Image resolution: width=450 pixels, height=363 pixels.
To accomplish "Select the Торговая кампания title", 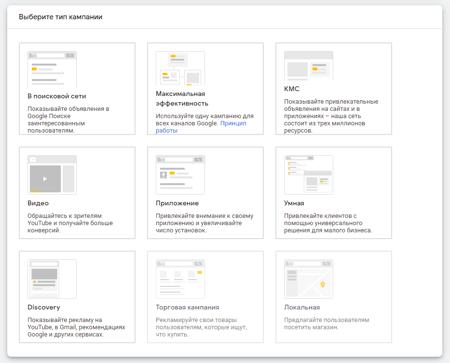I will (188, 307).
